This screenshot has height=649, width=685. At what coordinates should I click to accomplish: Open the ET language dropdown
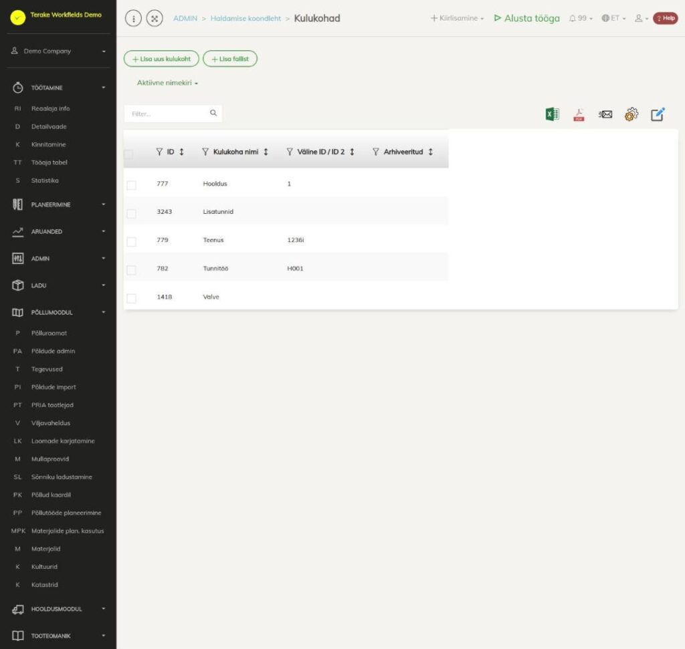pyautogui.click(x=613, y=18)
